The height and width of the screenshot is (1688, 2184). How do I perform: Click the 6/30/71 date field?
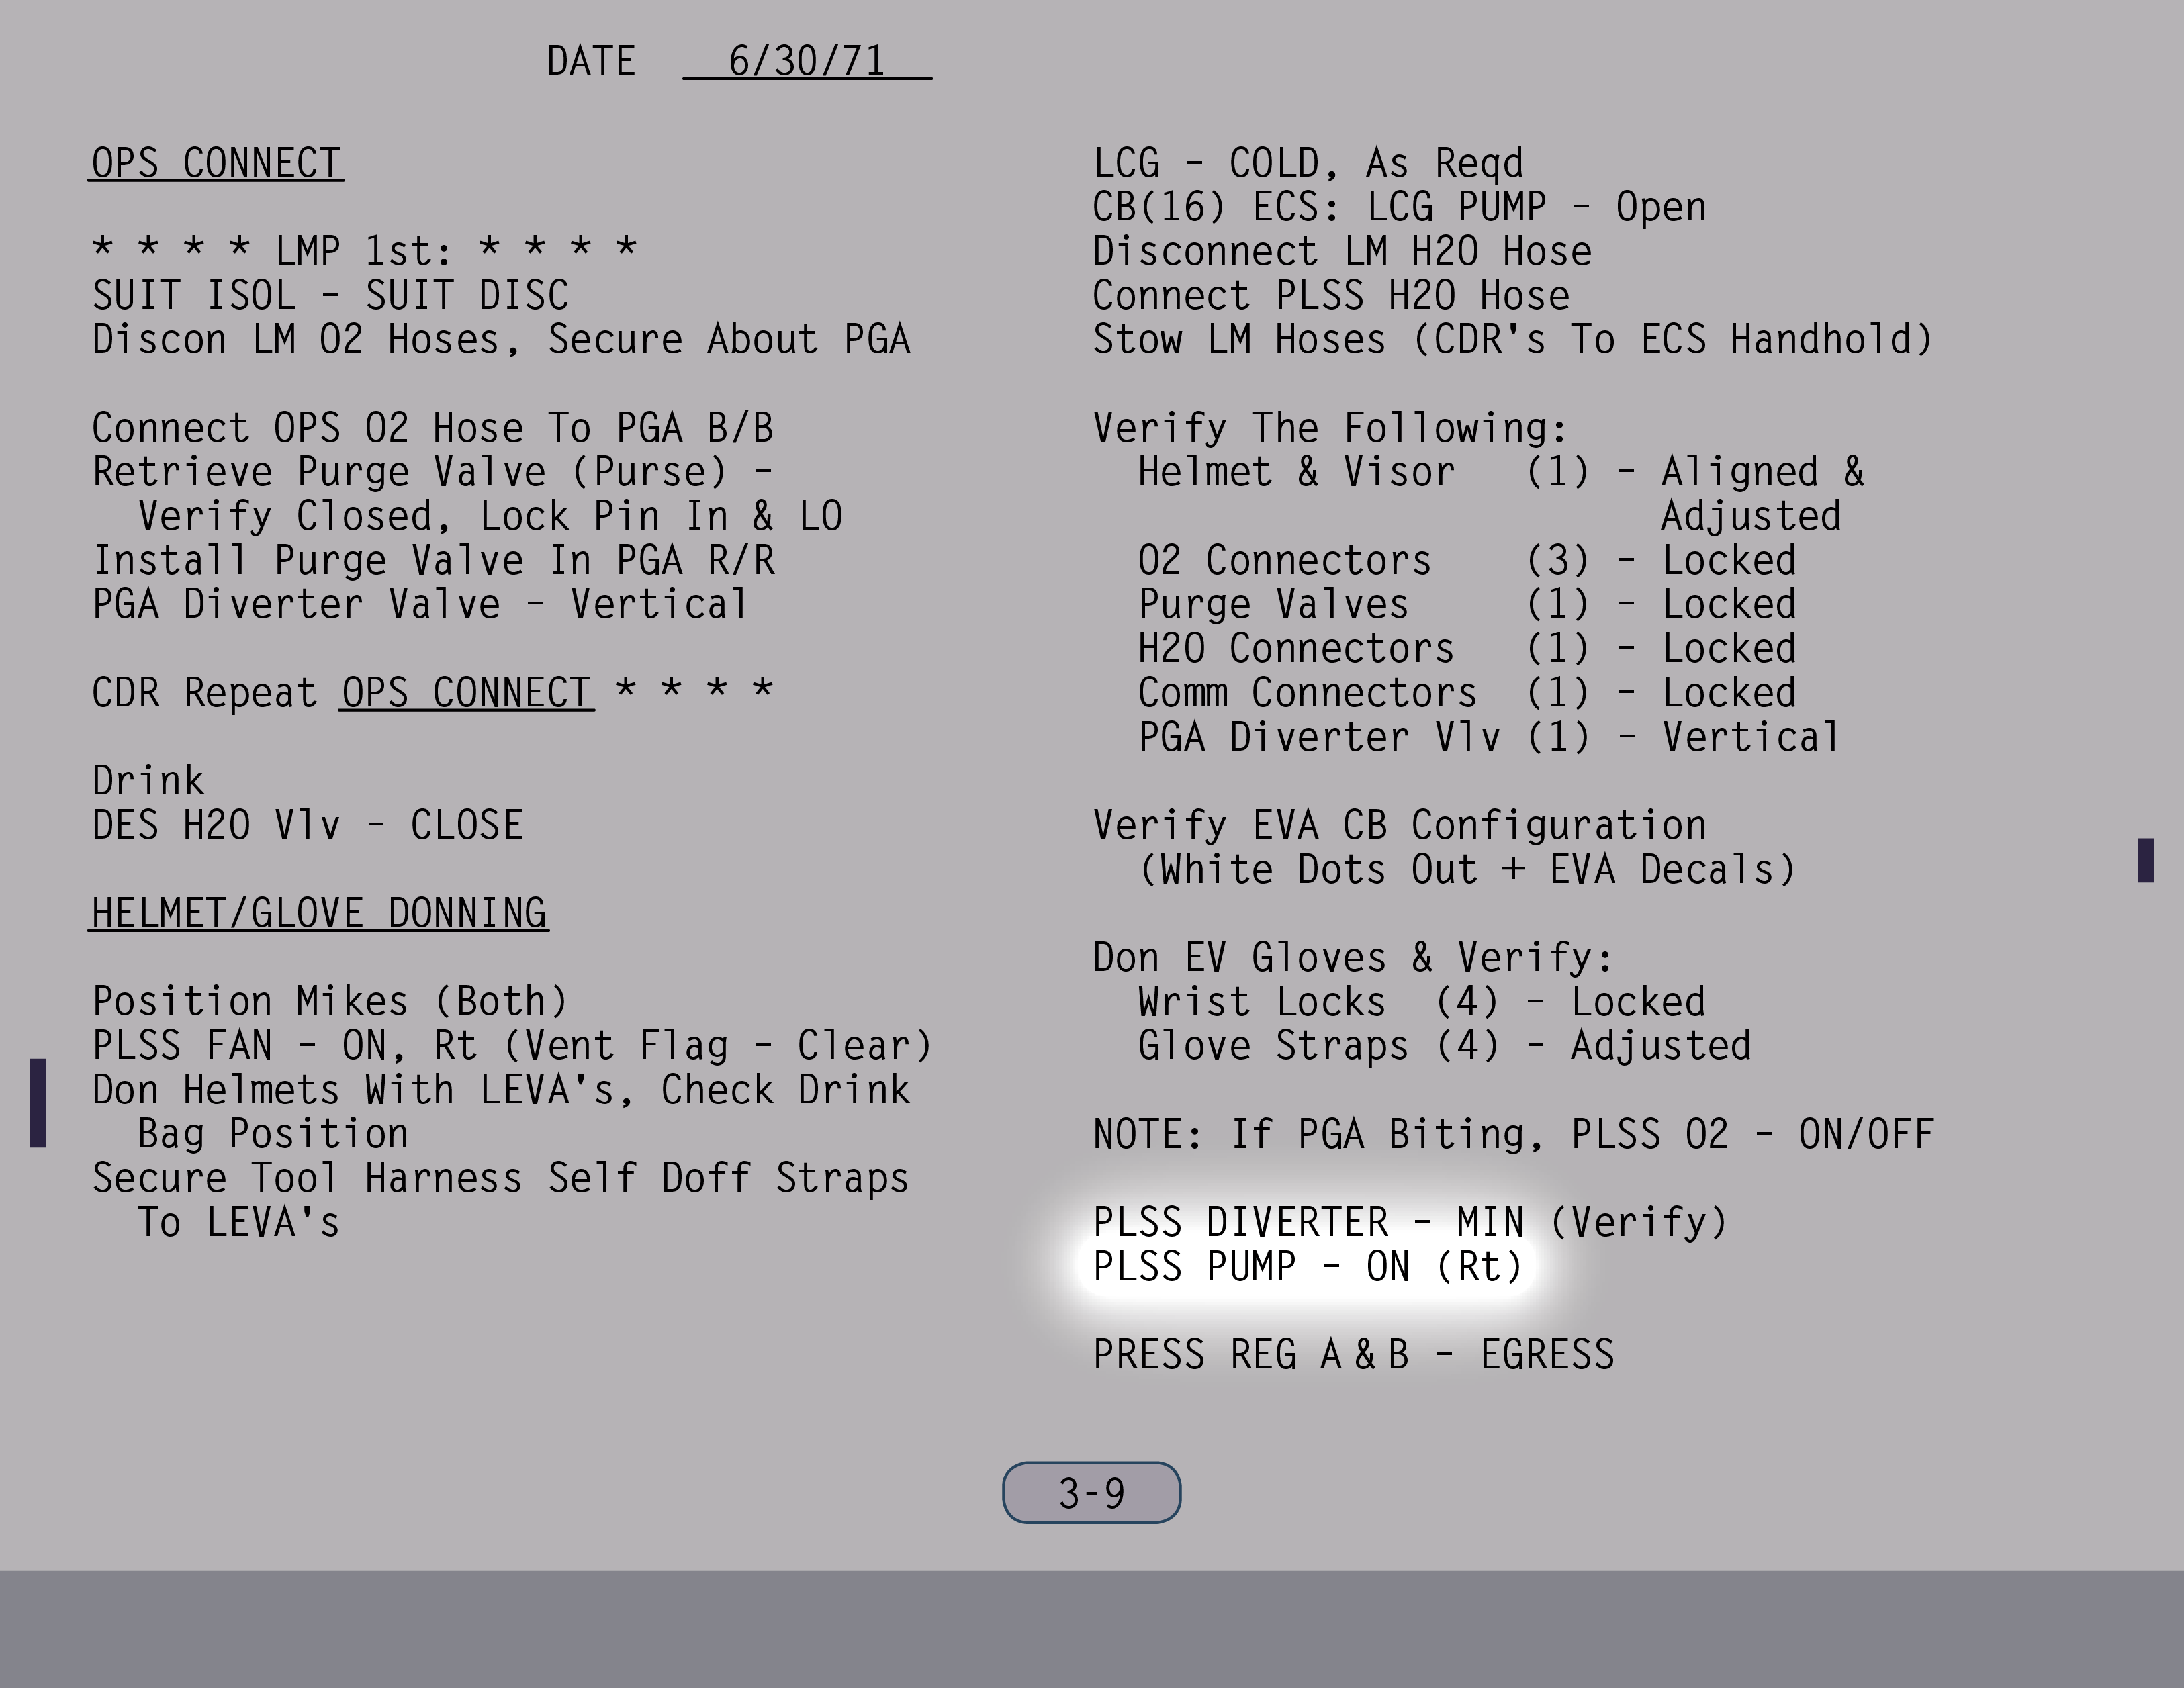[x=806, y=61]
